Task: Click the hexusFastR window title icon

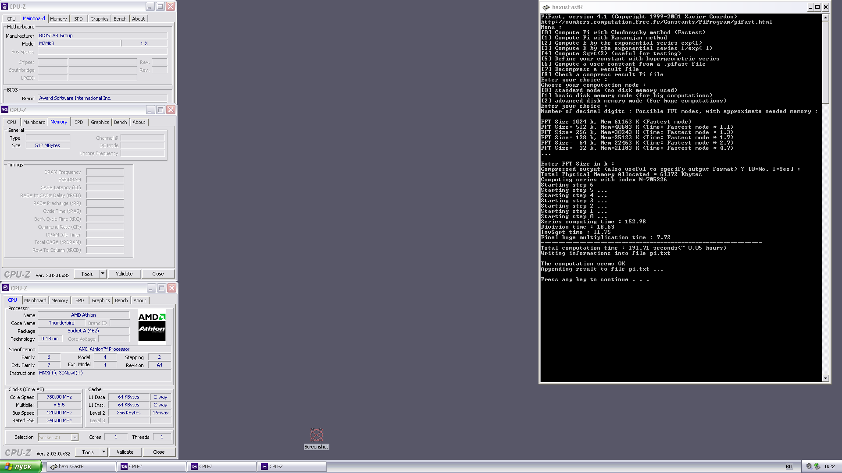Action: point(546,7)
